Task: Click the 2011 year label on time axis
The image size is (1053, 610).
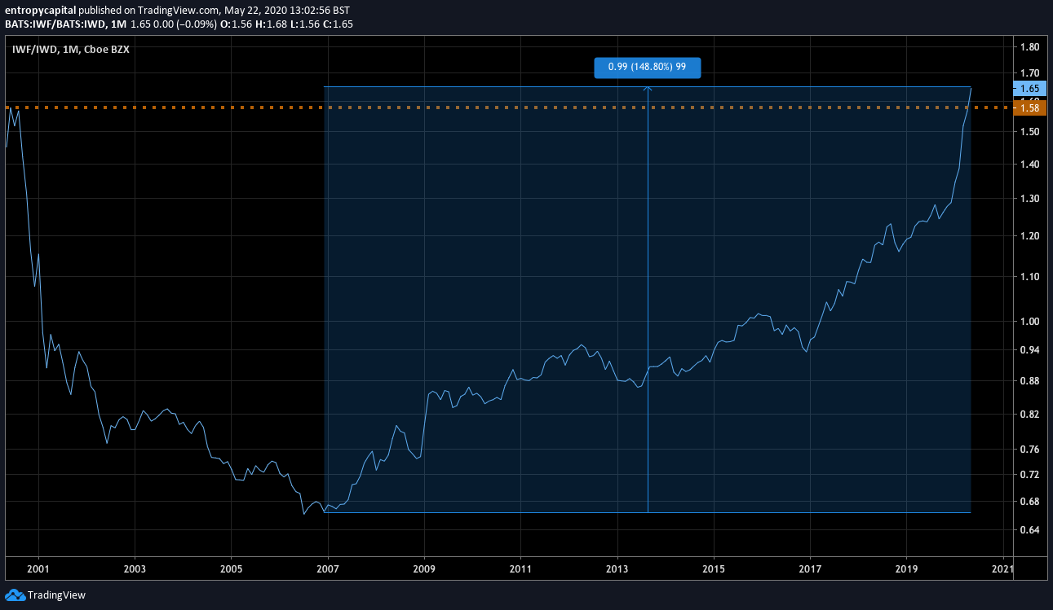Action: click(520, 568)
